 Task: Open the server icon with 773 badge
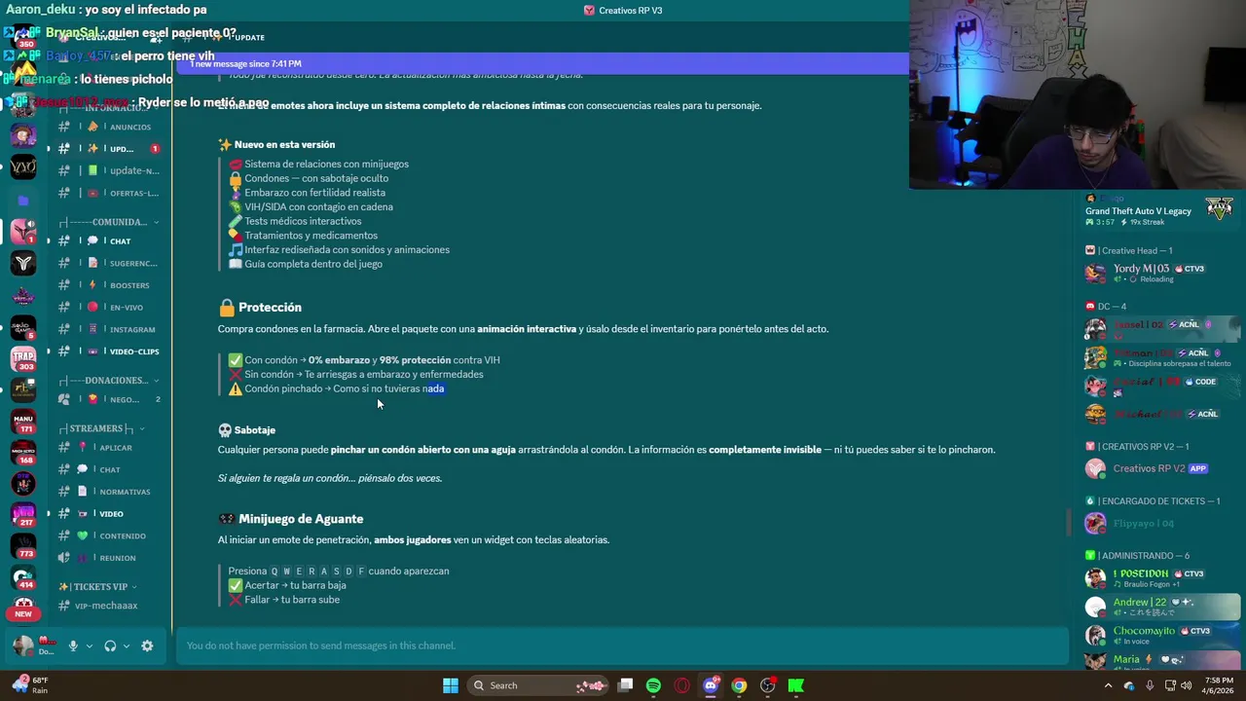(23, 546)
